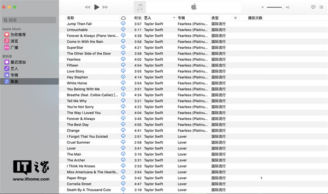The height and width of the screenshot is (194, 328).
Task: Click the 2:51 duration cell
Action: click(138, 136)
